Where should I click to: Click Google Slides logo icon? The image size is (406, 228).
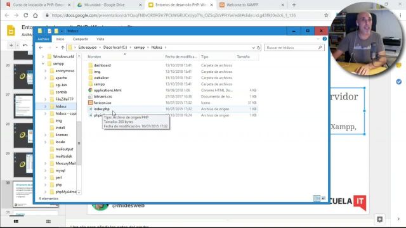click(x=11, y=31)
